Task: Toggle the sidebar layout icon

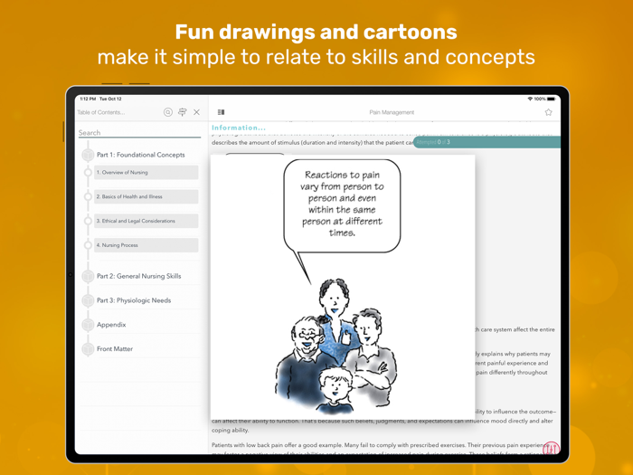Action: (x=221, y=112)
